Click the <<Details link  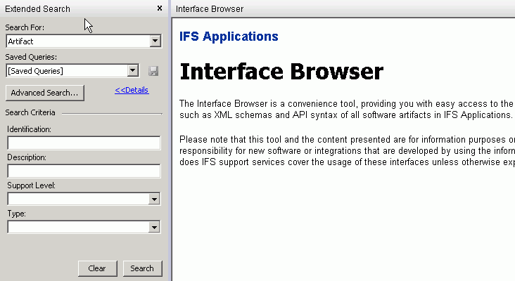132,90
